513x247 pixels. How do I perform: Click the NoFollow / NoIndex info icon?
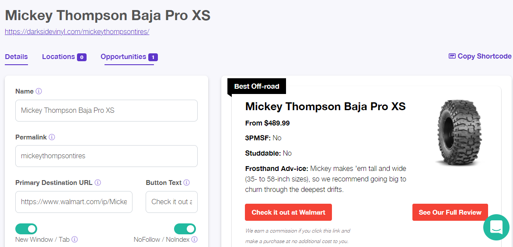pyautogui.click(x=194, y=240)
